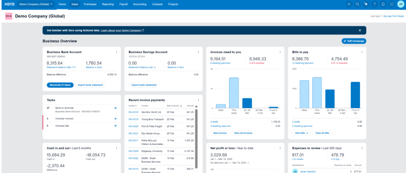Viewport: 406px width, 173px height.
Task: Click the Edit homepage button
Action: (x=354, y=41)
